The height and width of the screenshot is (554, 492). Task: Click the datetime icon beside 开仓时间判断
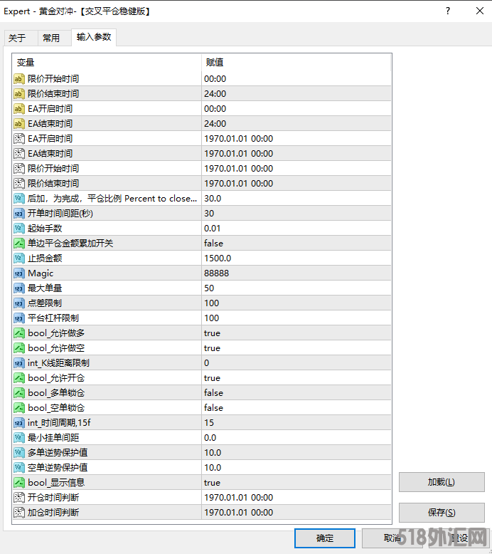(x=20, y=498)
